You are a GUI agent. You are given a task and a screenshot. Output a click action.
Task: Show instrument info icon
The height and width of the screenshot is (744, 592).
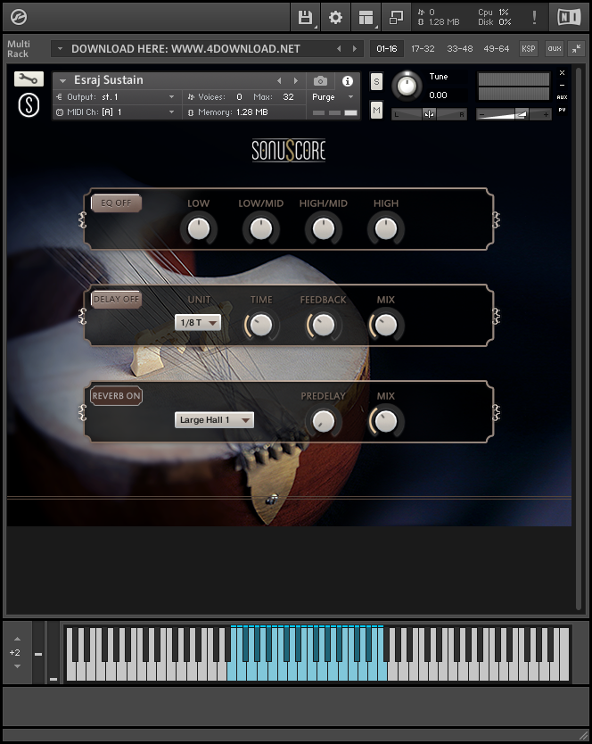pos(347,81)
